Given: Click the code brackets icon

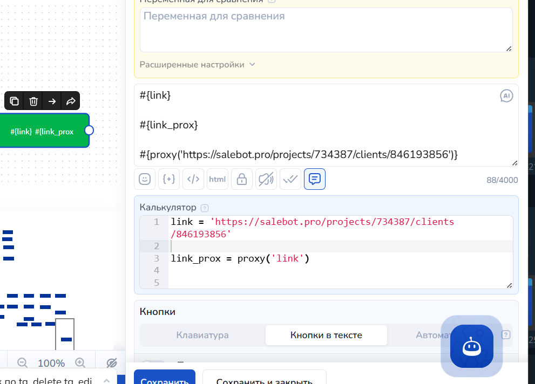Looking at the screenshot, I should click(x=193, y=179).
